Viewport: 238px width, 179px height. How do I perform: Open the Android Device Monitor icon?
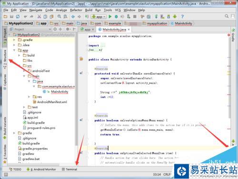(175, 17)
